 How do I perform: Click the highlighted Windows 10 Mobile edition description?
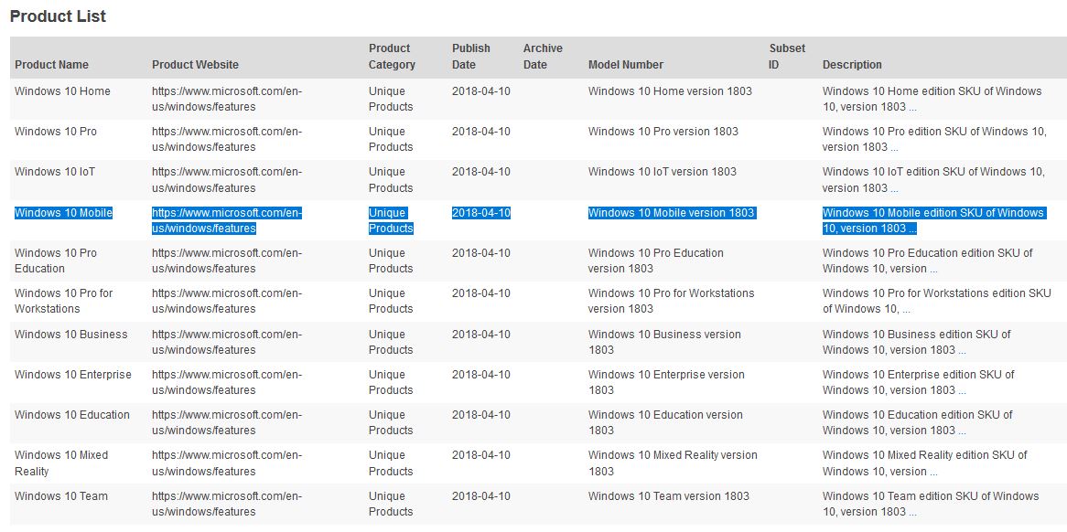933,221
